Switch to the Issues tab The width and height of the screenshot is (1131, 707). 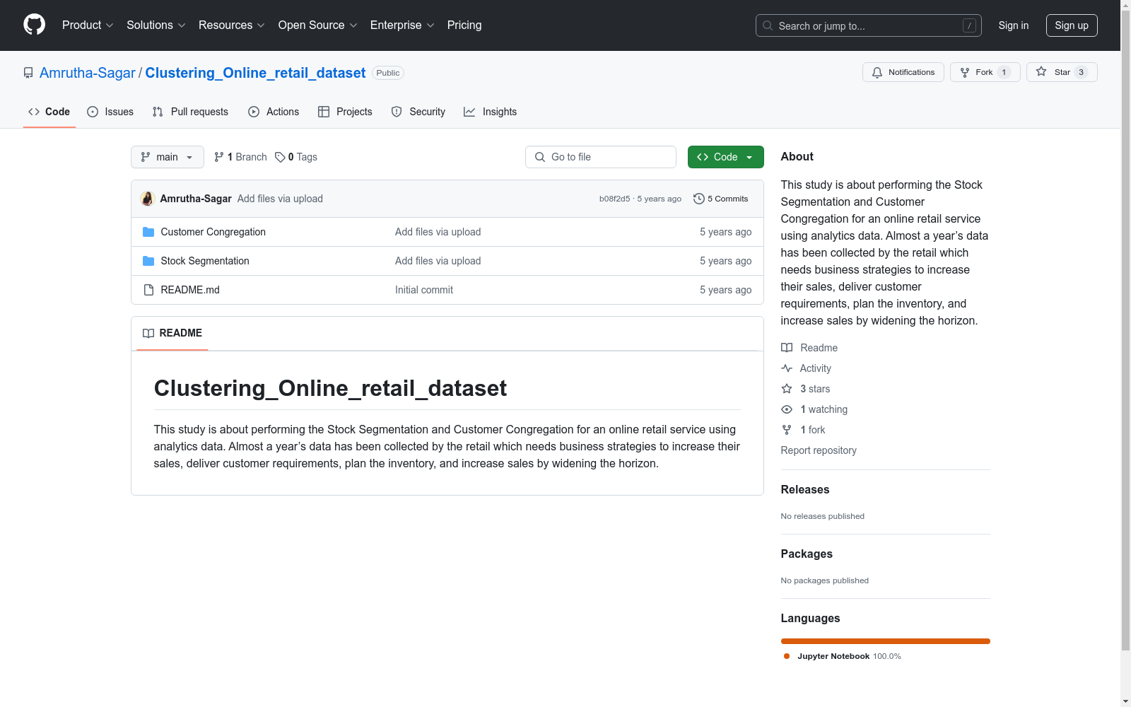110,112
